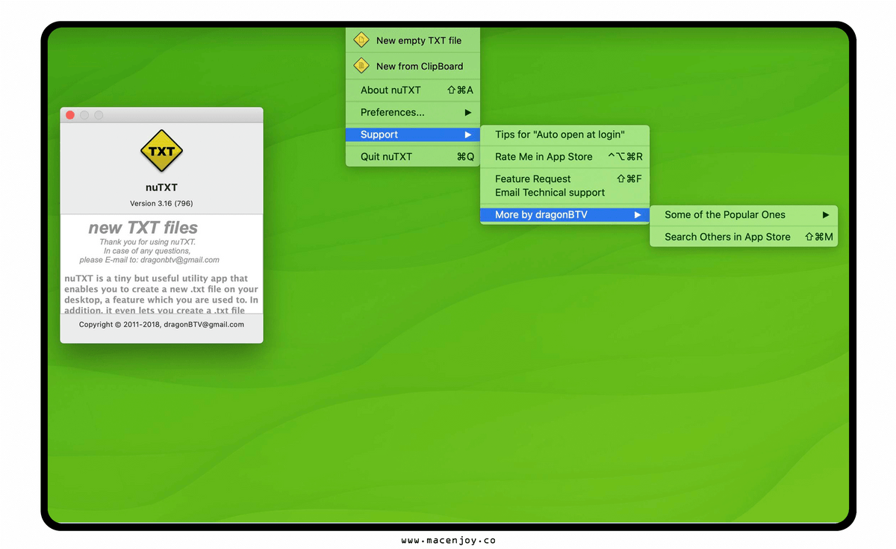Screen dimensions: 896x549
Task: Click the dragonbtv@gmail.com address in the thank-you note
Action: click(180, 260)
